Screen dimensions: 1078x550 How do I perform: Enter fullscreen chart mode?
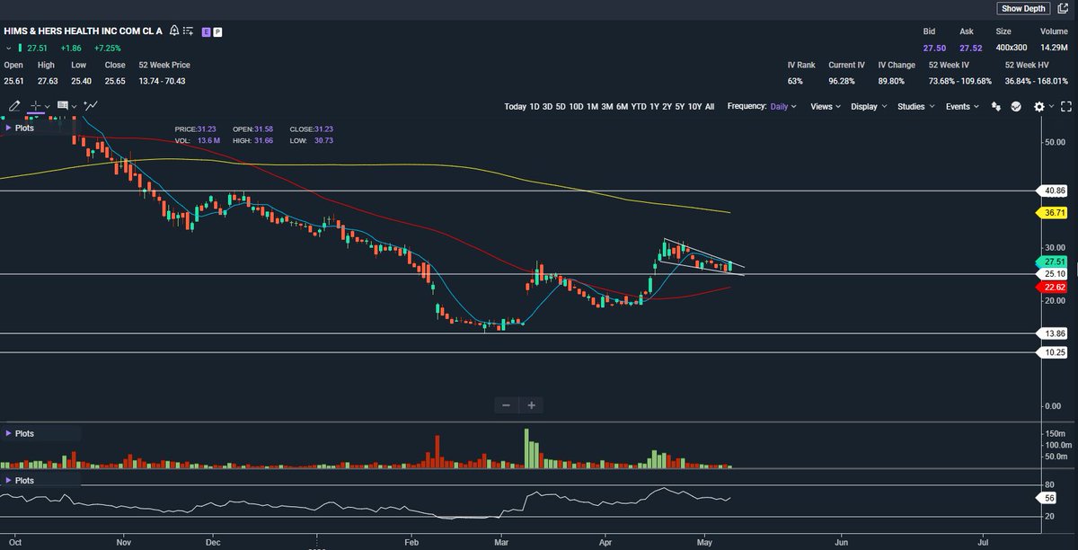[x=1065, y=106]
